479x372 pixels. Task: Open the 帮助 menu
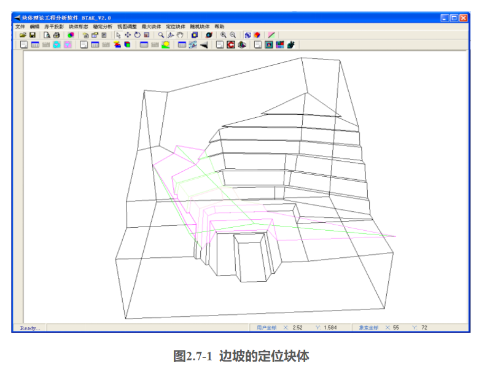click(219, 27)
